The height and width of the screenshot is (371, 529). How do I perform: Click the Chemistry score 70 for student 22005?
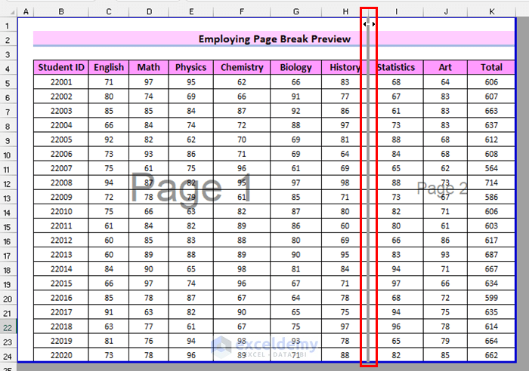(242, 140)
